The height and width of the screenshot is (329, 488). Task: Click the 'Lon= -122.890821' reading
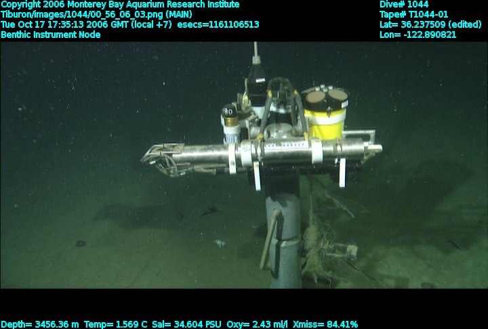tap(418, 35)
